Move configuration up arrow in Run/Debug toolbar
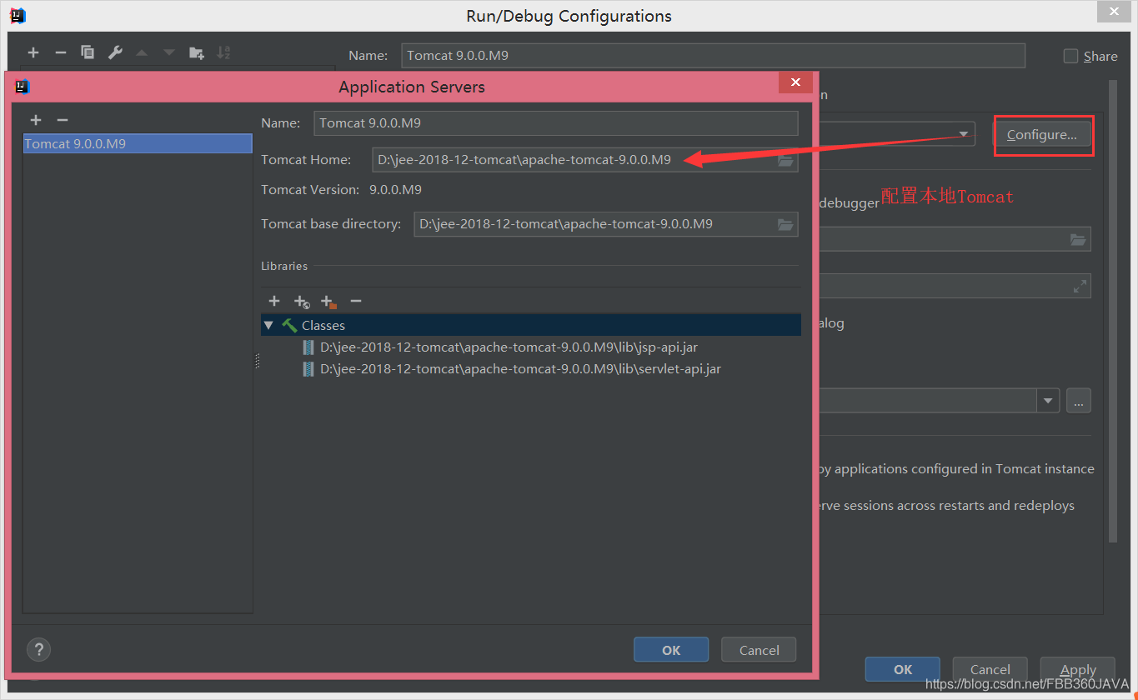Image resolution: width=1138 pixels, height=700 pixels. tap(142, 52)
